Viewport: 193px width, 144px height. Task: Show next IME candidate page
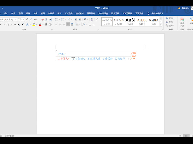click(131, 59)
